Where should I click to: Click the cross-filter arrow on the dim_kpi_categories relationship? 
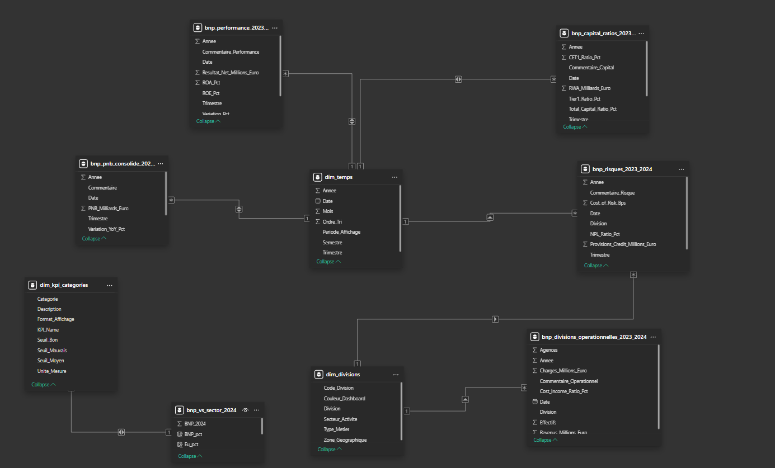[x=121, y=432]
